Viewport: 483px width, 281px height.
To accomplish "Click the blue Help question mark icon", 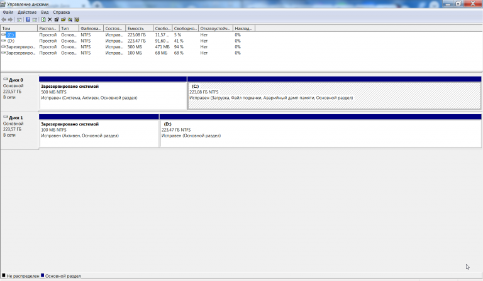I will coord(28,19).
